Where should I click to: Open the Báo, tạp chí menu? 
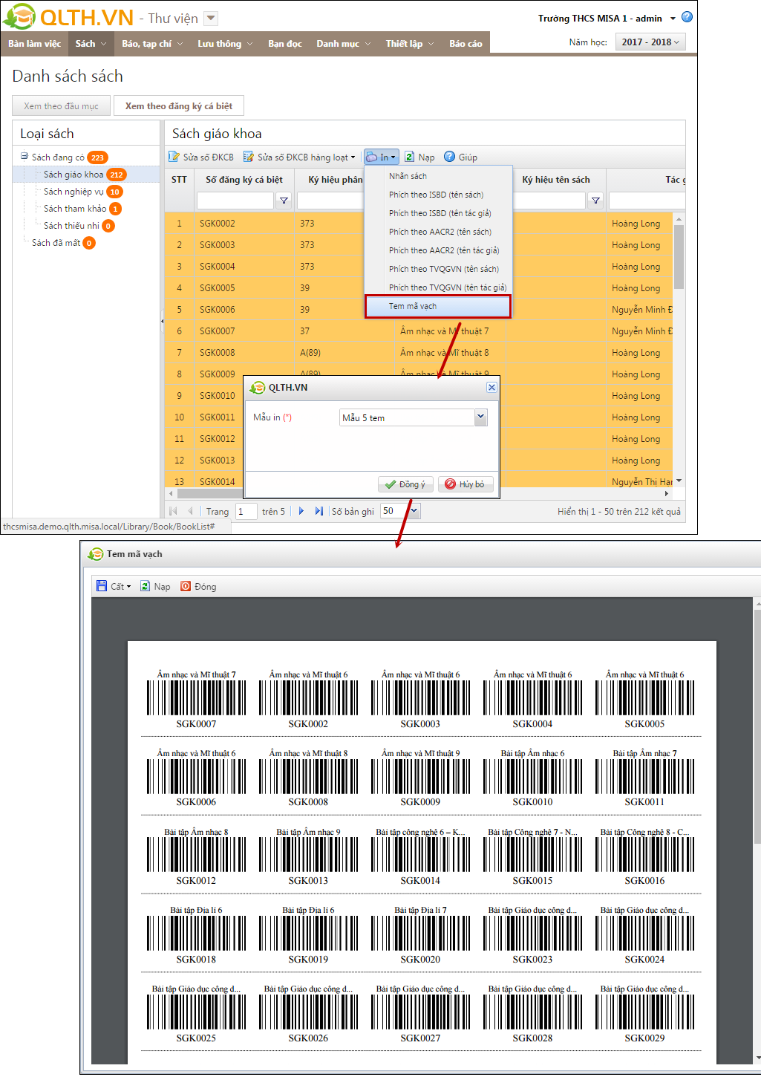pyautogui.click(x=152, y=43)
